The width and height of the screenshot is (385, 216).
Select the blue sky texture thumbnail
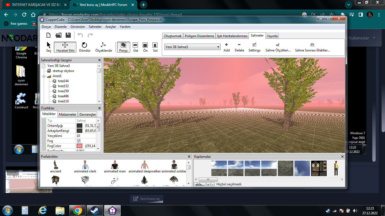point(302,168)
